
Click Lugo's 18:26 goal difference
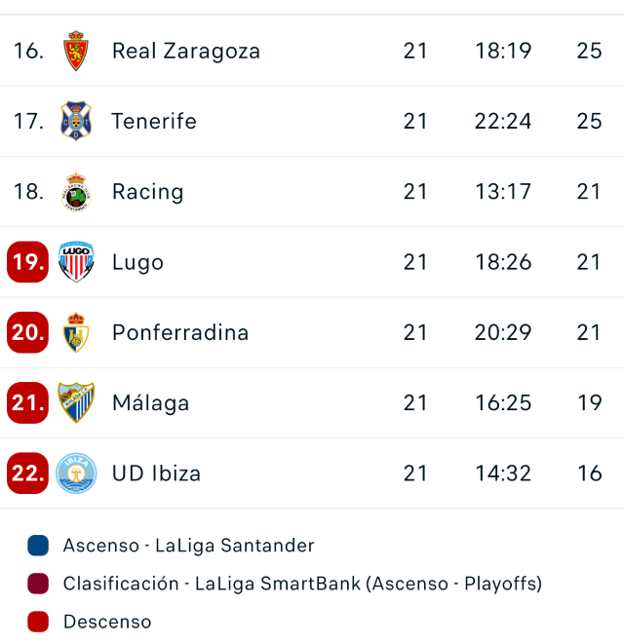[x=503, y=262]
